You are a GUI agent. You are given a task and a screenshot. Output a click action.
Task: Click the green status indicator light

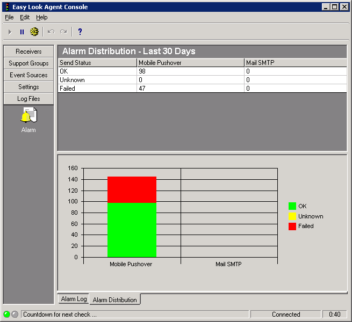7,314
